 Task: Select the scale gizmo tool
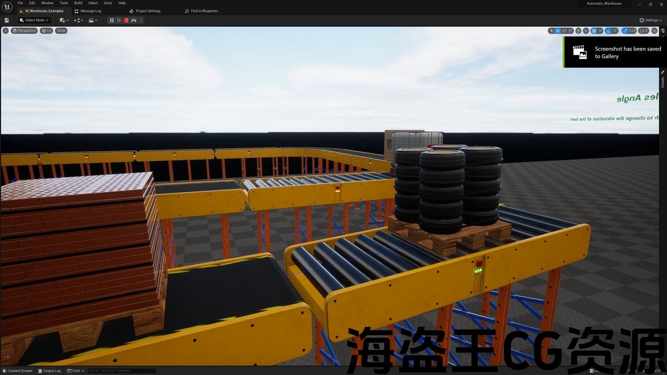pyautogui.click(x=570, y=31)
